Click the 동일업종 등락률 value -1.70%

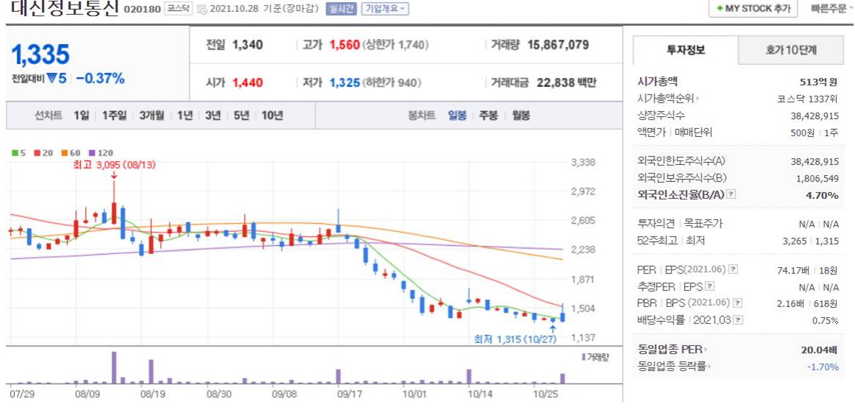823,367
